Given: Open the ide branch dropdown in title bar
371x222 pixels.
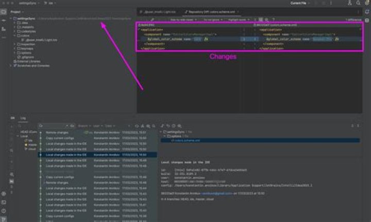Looking at the screenshot, I should (50, 3).
